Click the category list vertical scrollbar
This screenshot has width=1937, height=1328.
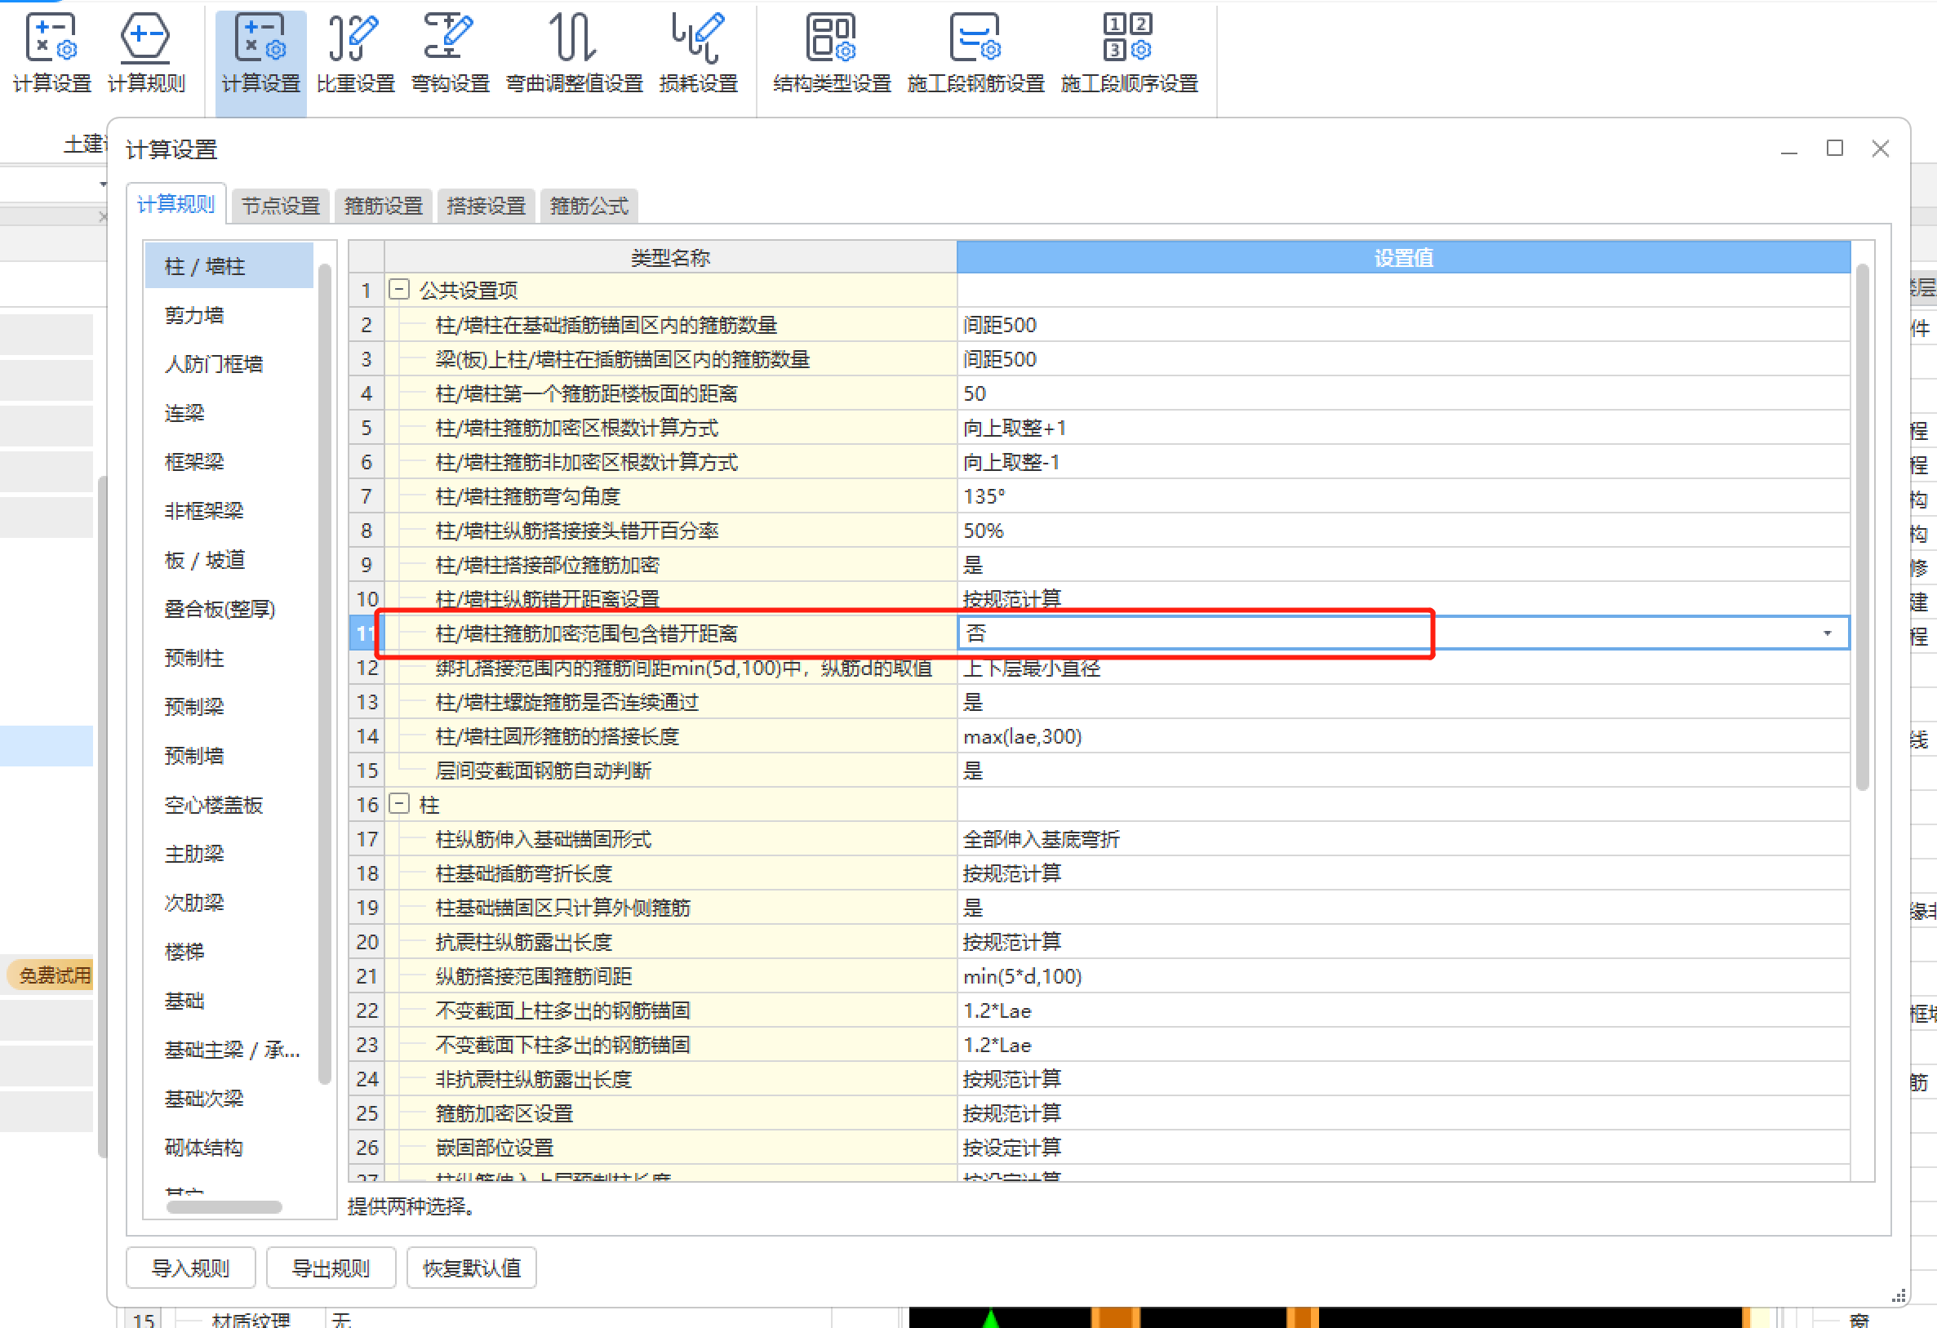point(324,673)
